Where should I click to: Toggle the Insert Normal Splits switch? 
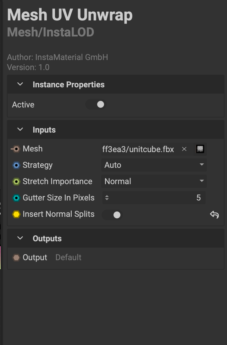coord(112,215)
